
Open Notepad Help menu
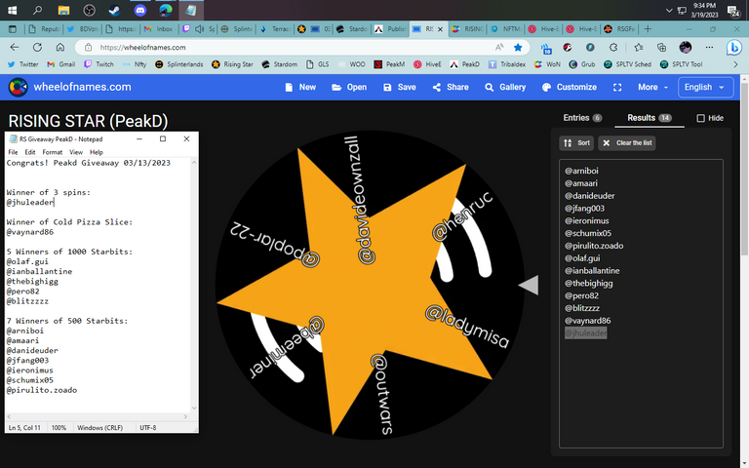pos(96,152)
